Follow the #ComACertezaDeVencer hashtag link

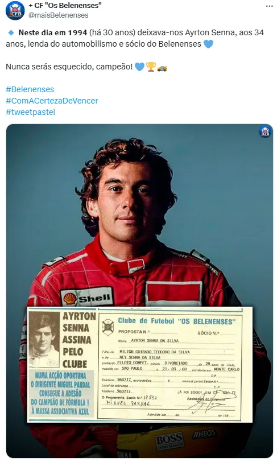(52, 101)
